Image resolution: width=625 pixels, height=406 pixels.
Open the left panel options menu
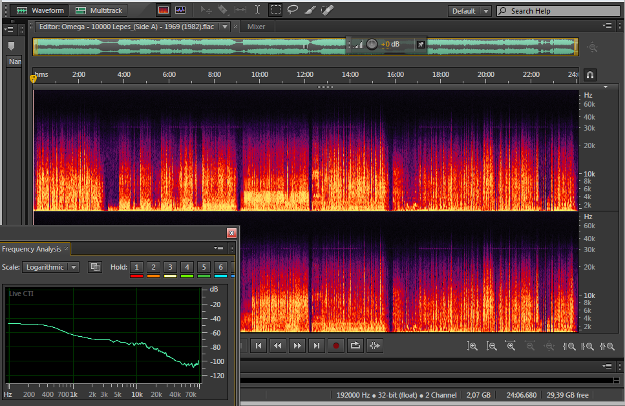click(8, 29)
